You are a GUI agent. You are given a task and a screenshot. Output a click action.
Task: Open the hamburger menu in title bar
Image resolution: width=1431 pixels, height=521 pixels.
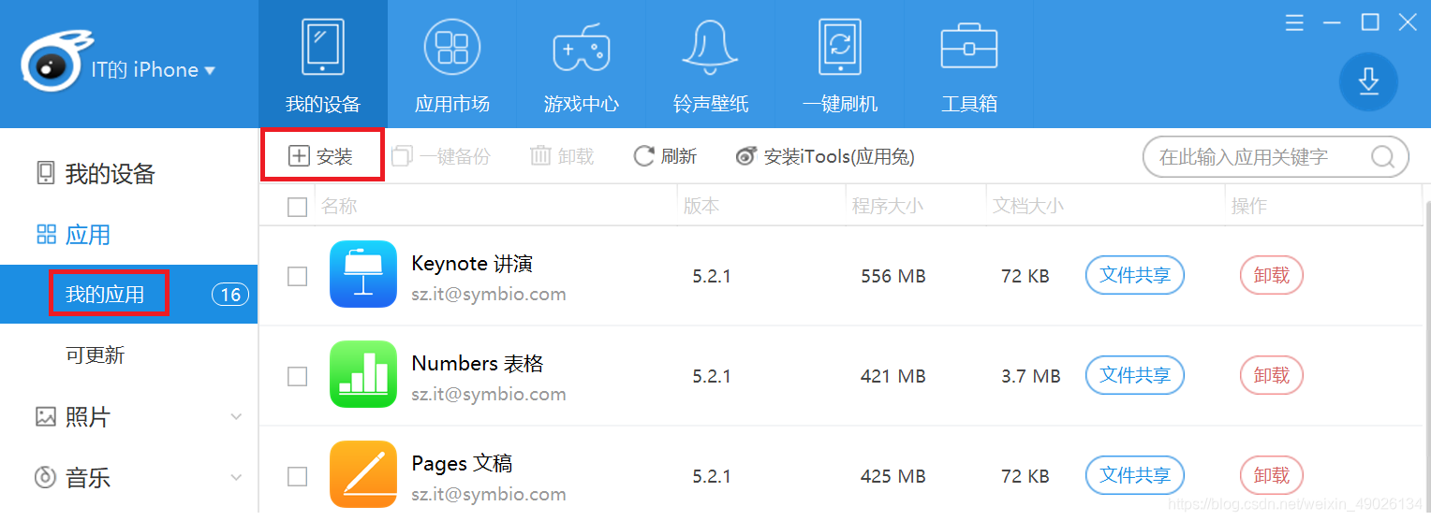click(1294, 22)
